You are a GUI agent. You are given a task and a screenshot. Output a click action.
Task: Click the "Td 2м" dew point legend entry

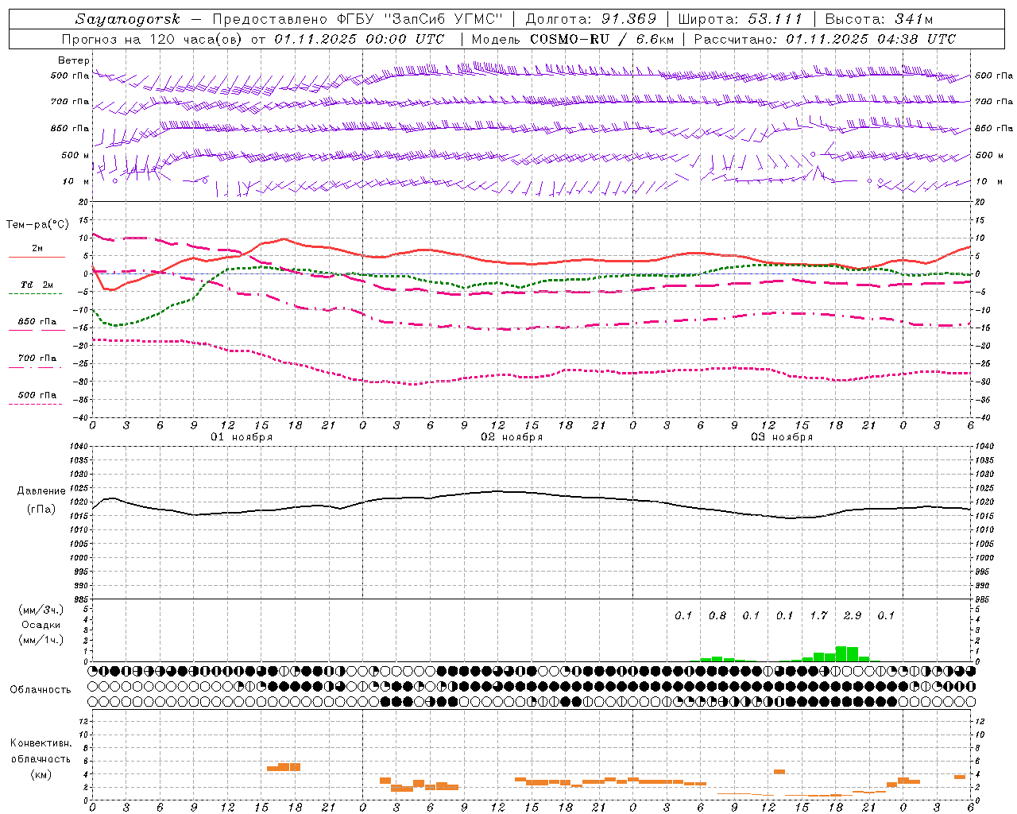pos(37,285)
